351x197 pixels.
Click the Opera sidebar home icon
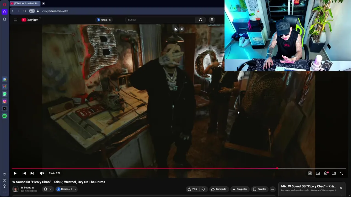(x=4, y=12)
